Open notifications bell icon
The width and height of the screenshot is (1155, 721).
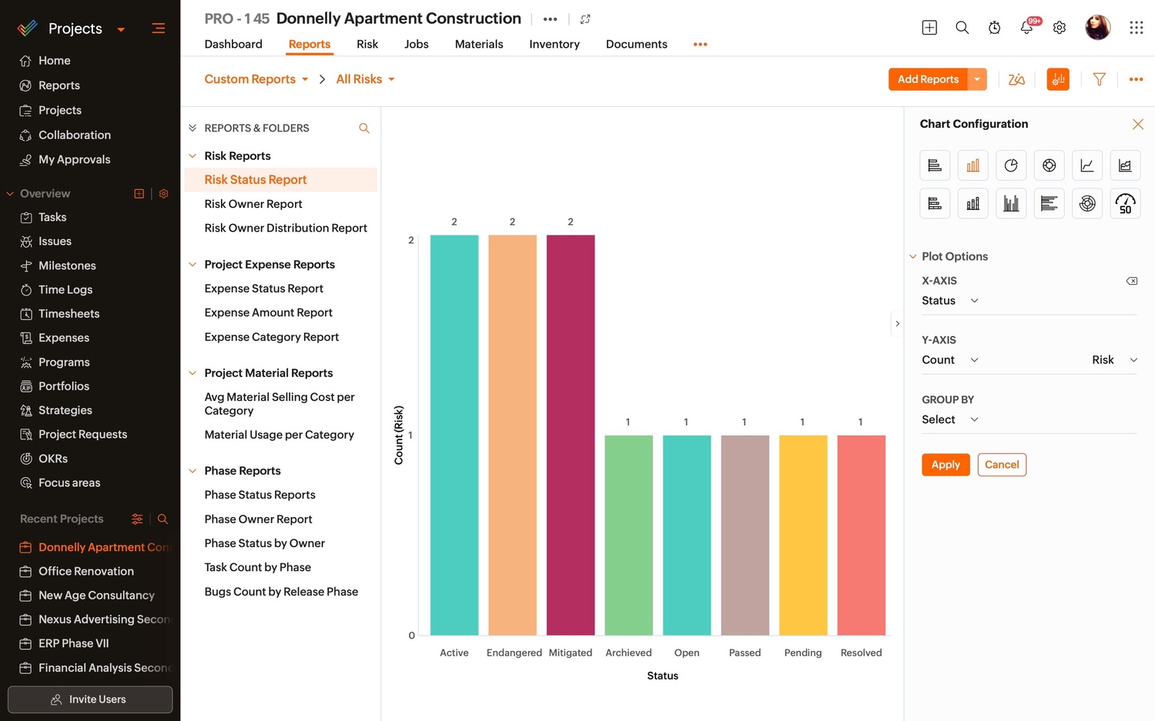pyautogui.click(x=1026, y=28)
